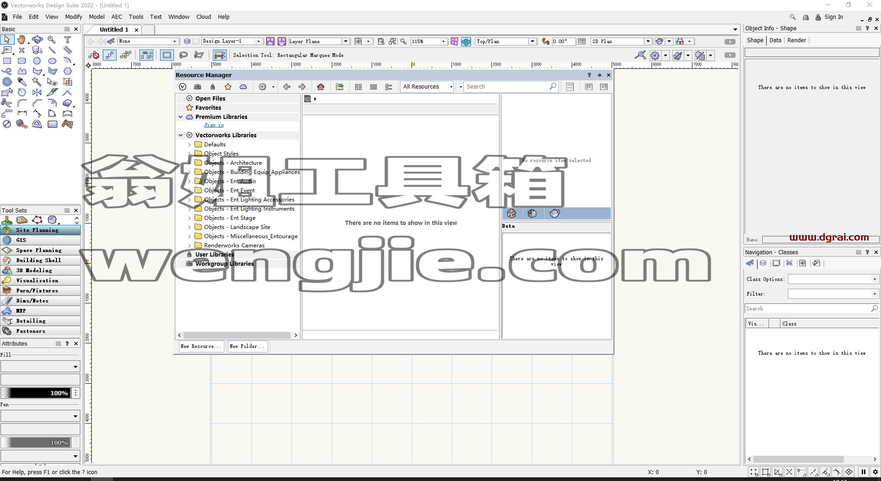The height and width of the screenshot is (481, 881).
Task: Click the Resource Manager search field
Action: pyautogui.click(x=511, y=87)
